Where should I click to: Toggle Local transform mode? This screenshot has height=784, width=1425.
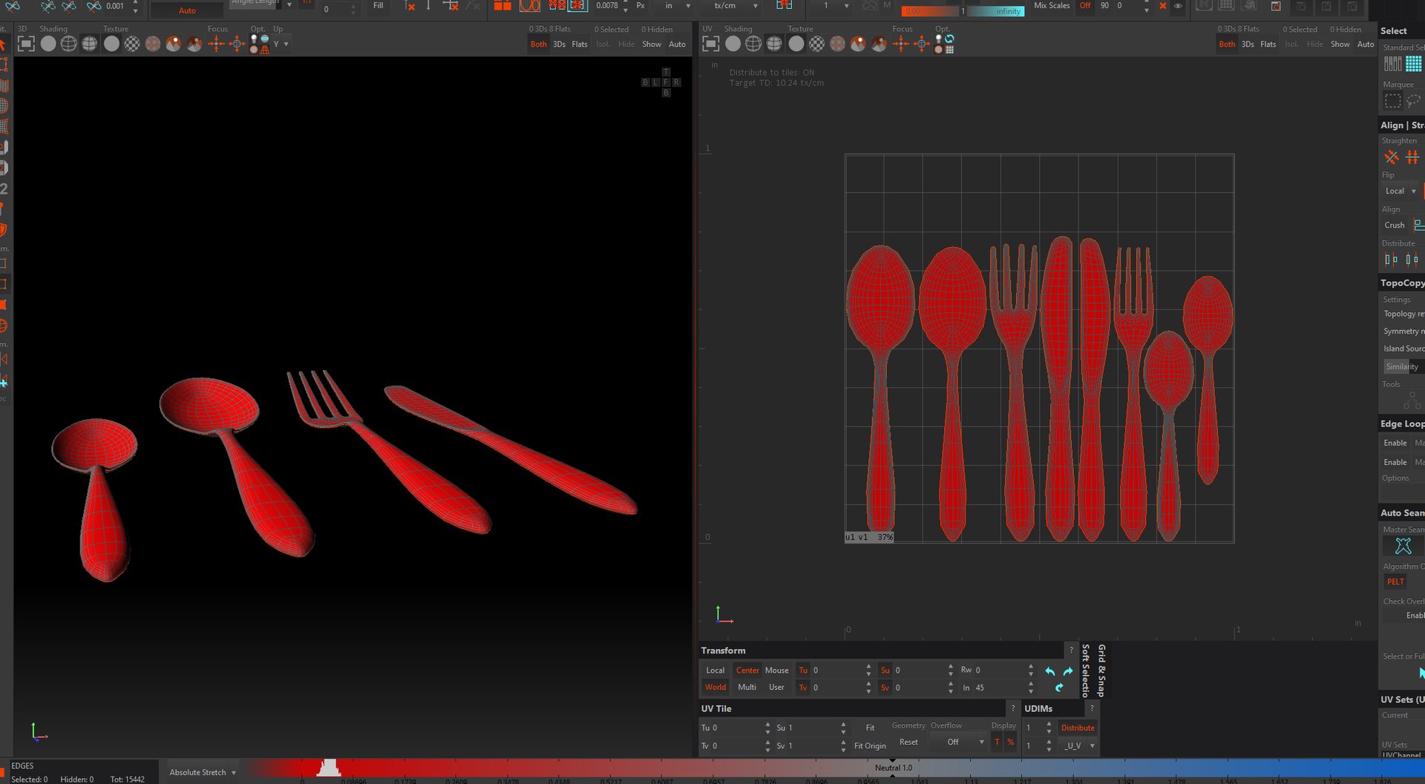[715, 671]
